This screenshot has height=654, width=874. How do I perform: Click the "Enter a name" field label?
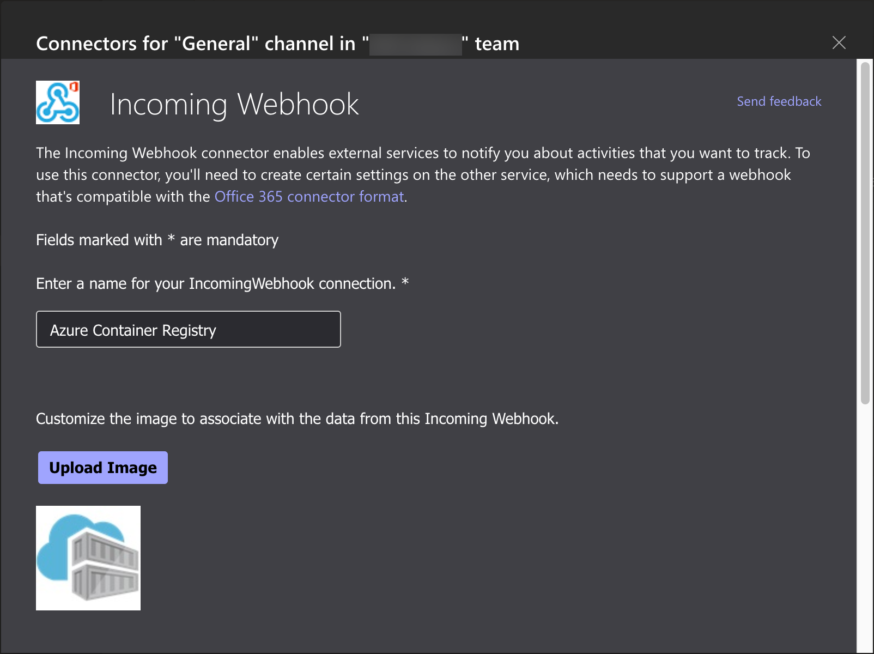coord(215,284)
